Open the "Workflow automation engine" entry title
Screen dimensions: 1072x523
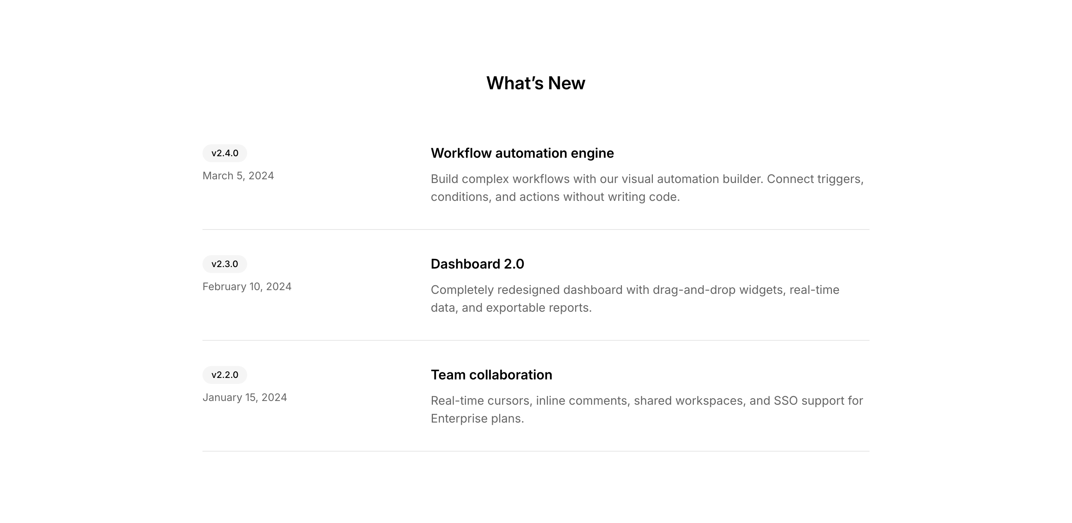[522, 153]
